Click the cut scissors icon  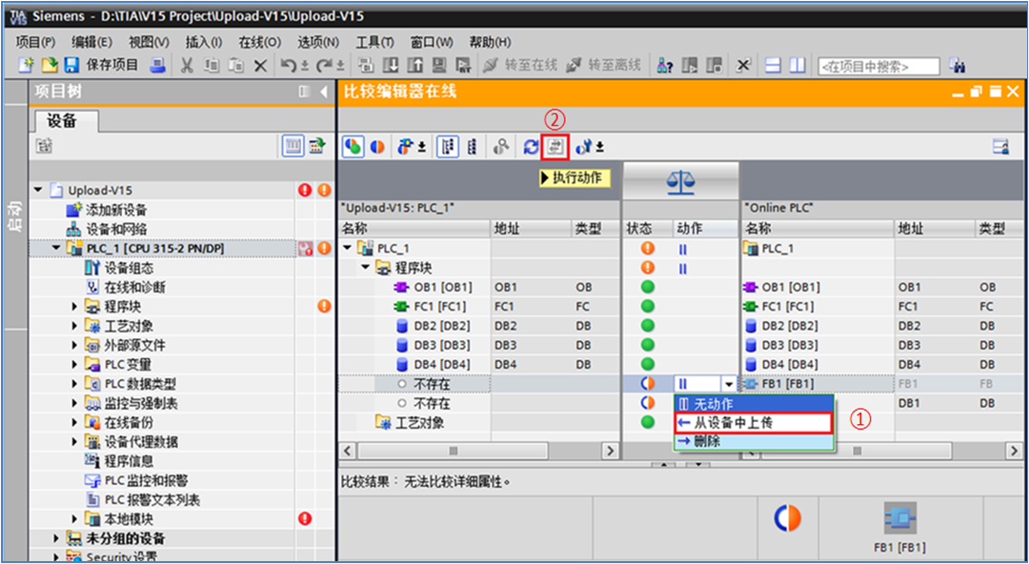pos(187,65)
